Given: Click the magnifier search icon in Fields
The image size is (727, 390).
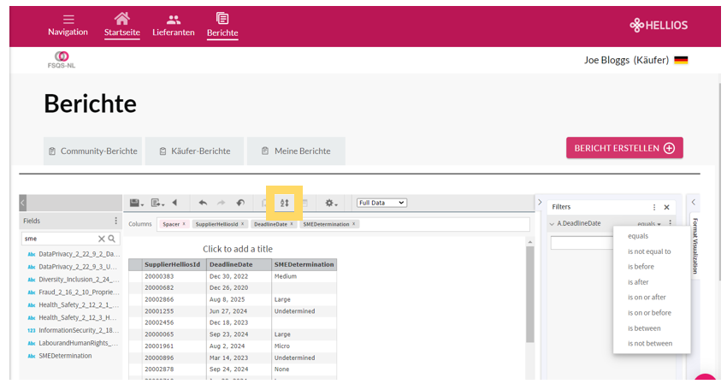Looking at the screenshot, I should (x=112, y=239).
